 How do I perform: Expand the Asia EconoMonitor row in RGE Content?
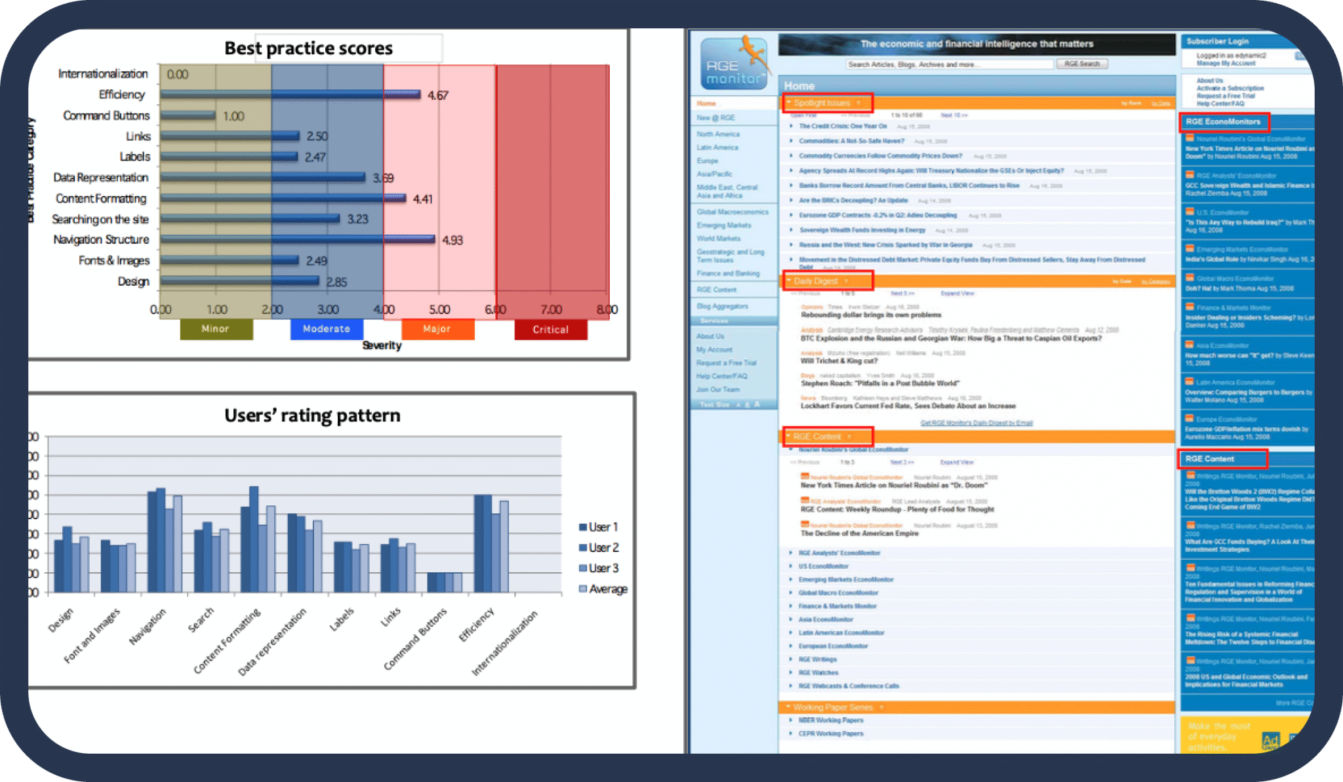point(792,619)
